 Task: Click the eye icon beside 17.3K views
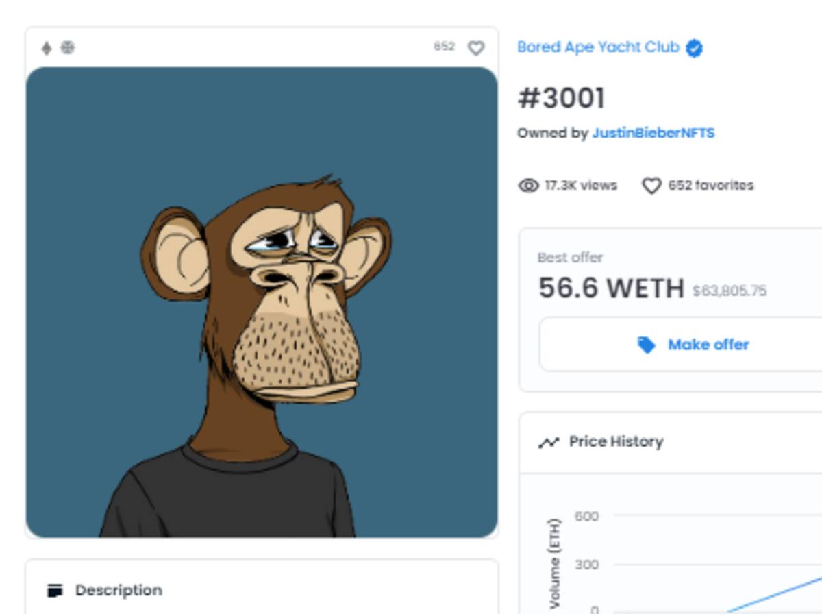coord(528,186)
